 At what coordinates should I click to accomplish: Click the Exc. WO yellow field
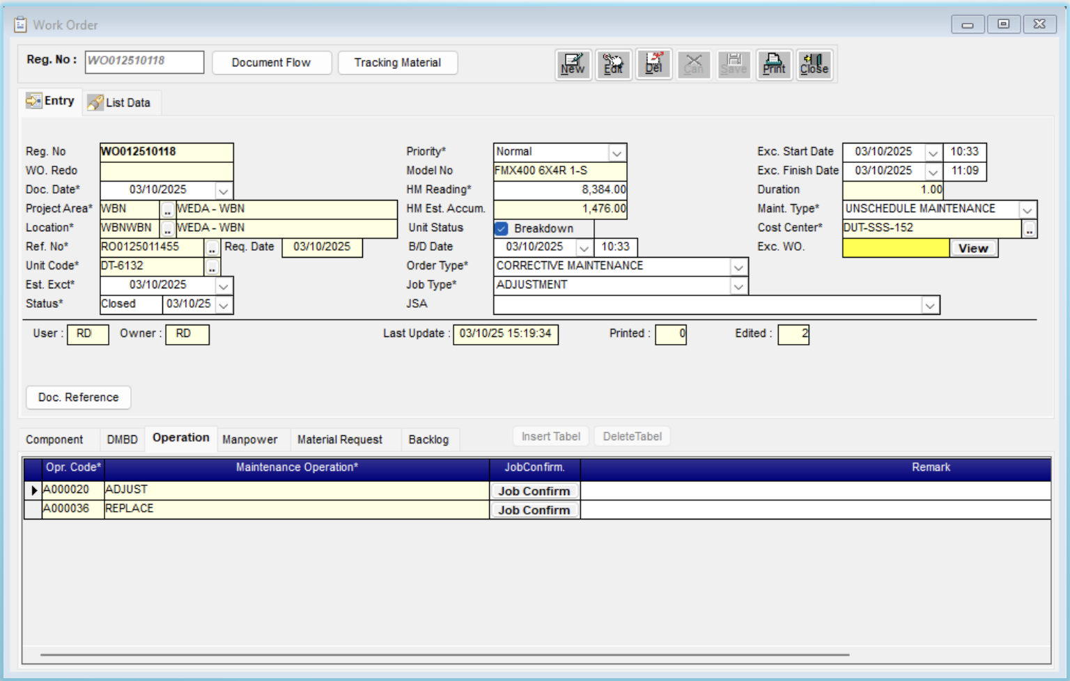click(x=896, y=248)
